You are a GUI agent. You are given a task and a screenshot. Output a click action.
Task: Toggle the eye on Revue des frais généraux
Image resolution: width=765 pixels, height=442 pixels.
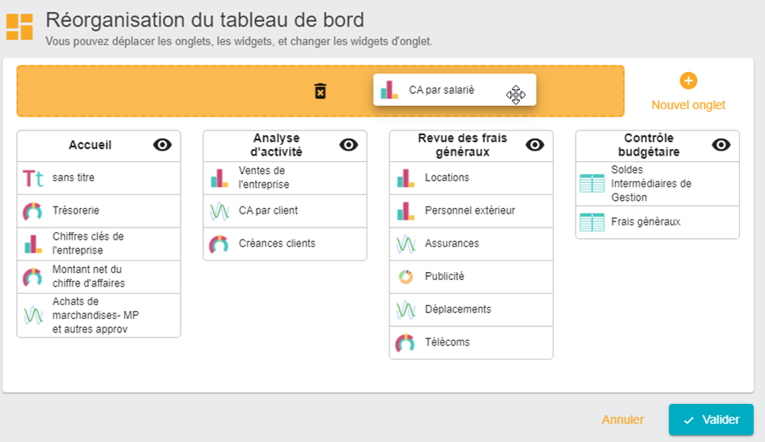[x=535, y=145]
